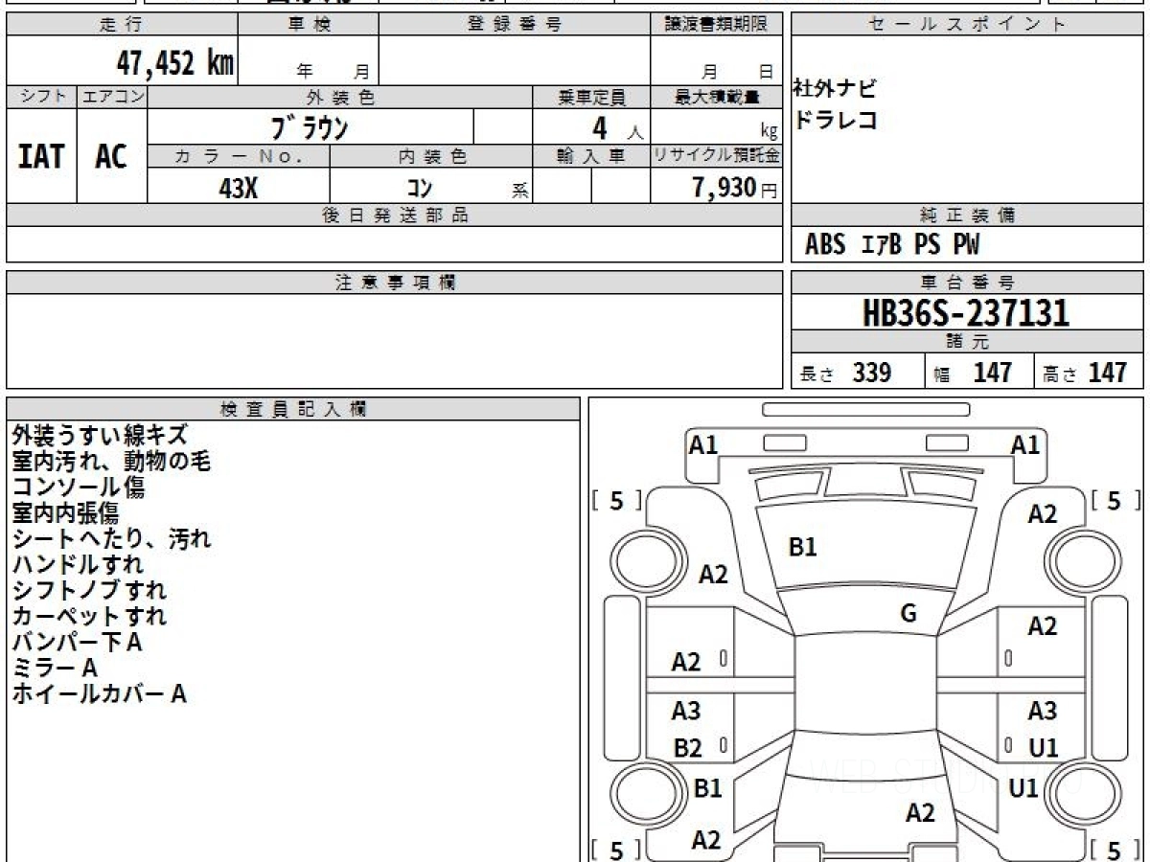This screenshot has height=862, width=1150.
Task: Click the recycle deposit amount 7,930円
Action: point(735,188)
